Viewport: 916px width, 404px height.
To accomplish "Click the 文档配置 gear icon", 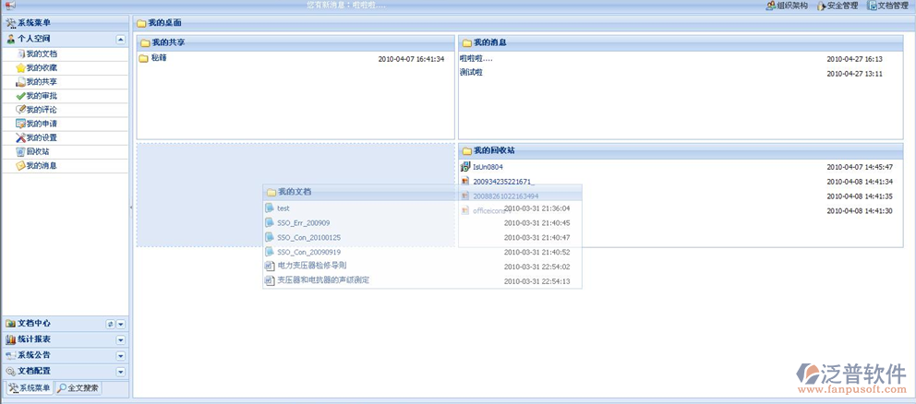I will 10,371.
